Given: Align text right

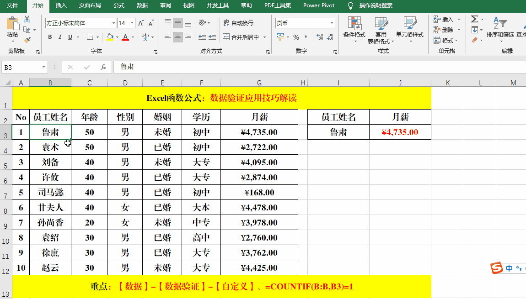Looking at the screenshot, I should tap(188, 37).
